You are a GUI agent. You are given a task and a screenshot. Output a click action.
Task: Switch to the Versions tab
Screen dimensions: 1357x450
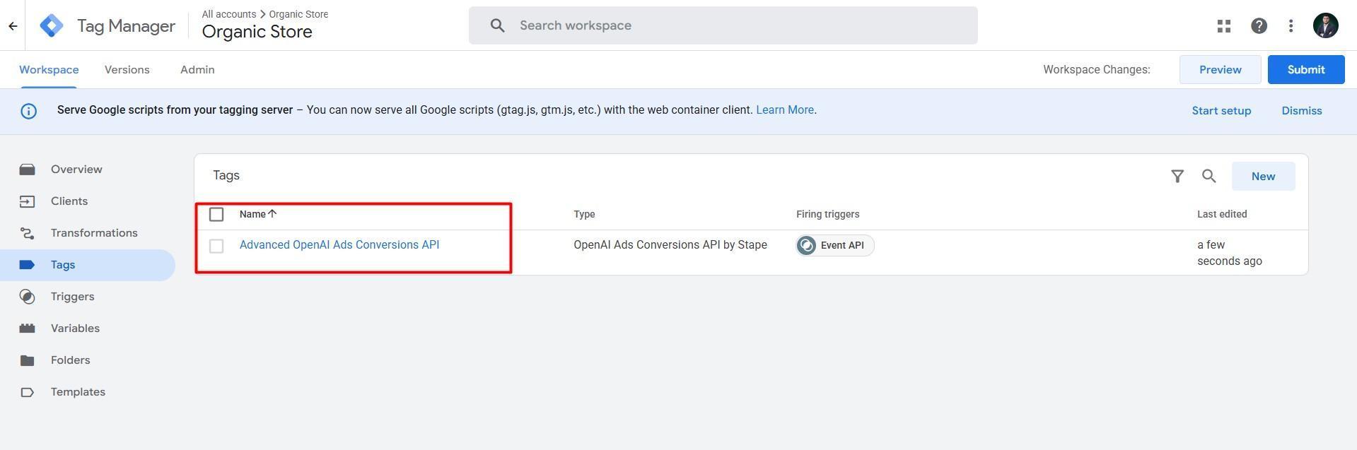click(127, 70)
